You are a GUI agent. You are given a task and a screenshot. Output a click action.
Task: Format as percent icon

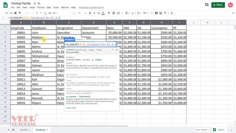click(41, 13)
